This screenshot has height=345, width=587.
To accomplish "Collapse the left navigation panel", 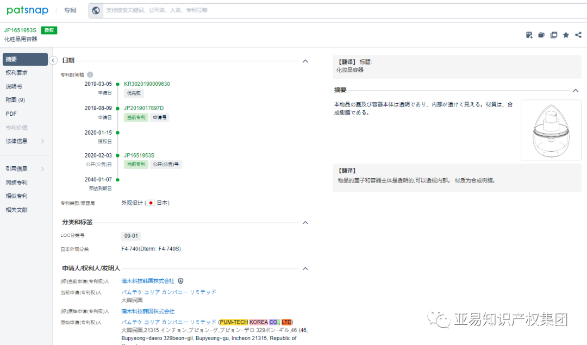I will [53, 60].
